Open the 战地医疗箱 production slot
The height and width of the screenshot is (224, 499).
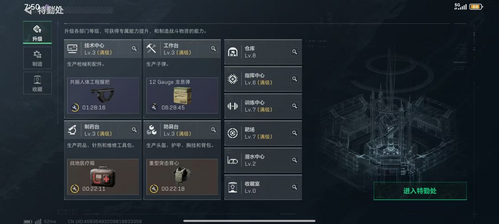tap(103, 177)
